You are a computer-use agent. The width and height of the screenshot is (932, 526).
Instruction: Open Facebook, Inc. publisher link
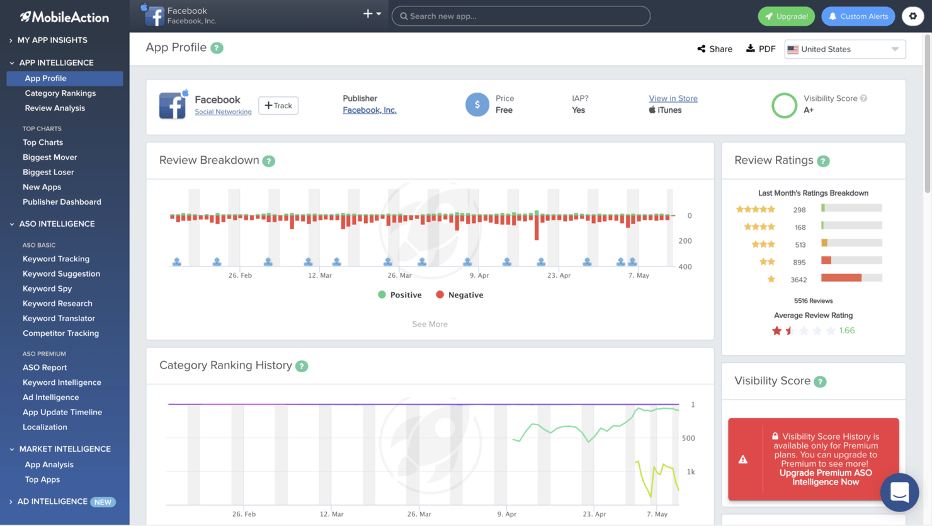(369, 110)
